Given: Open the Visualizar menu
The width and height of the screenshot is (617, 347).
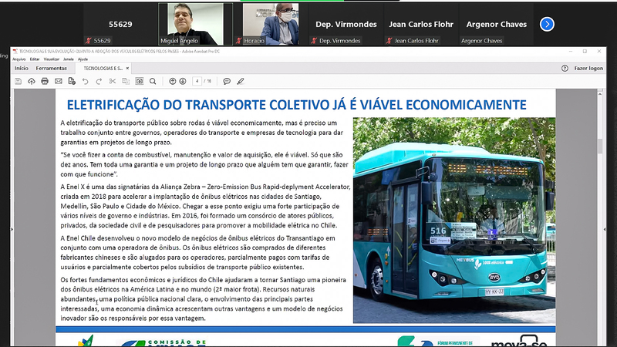Looking at the screenshot, I should point(51,59).
